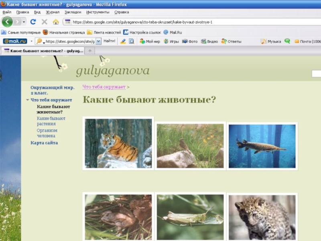Click the tiger photo thumbnail
Viewport: 321px width, 241px height.
pyautogui.click(x=118, y=143)
